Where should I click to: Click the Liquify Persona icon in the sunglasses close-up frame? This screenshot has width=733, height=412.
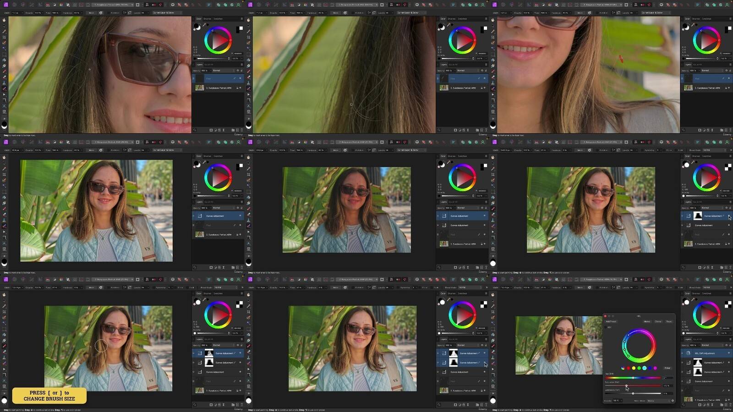pos(15,5)
